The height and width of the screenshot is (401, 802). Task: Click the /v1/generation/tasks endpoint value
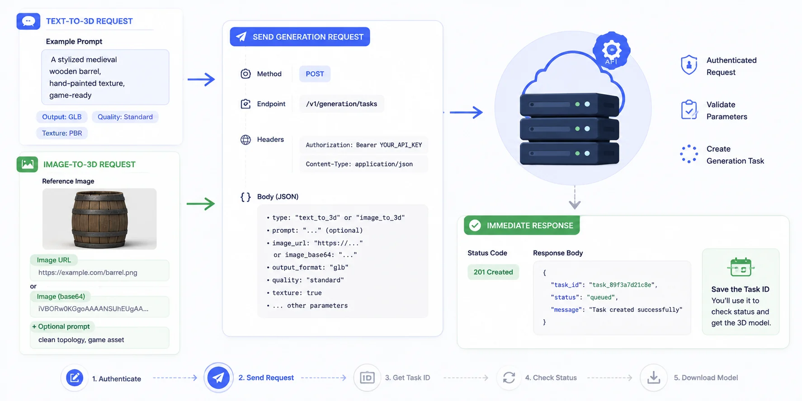[x=341, y=104]
